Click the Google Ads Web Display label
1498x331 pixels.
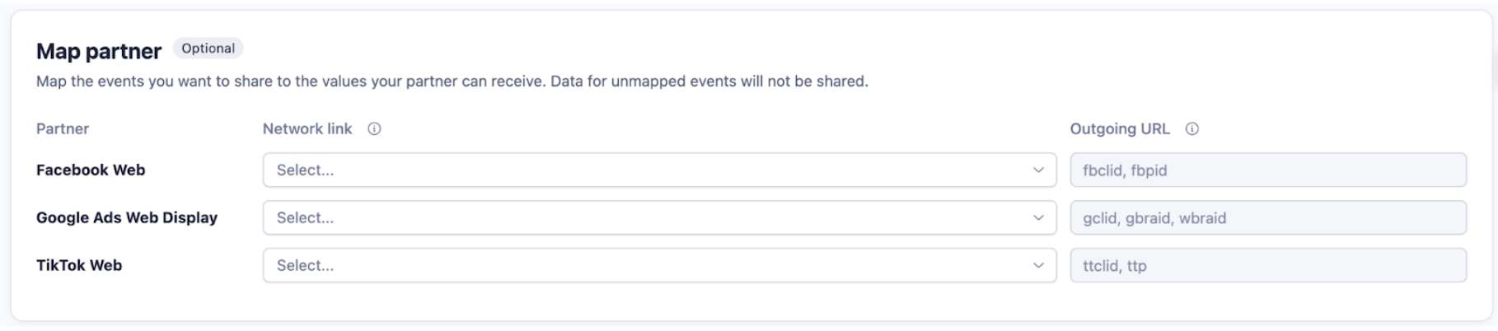click(127, 217)
